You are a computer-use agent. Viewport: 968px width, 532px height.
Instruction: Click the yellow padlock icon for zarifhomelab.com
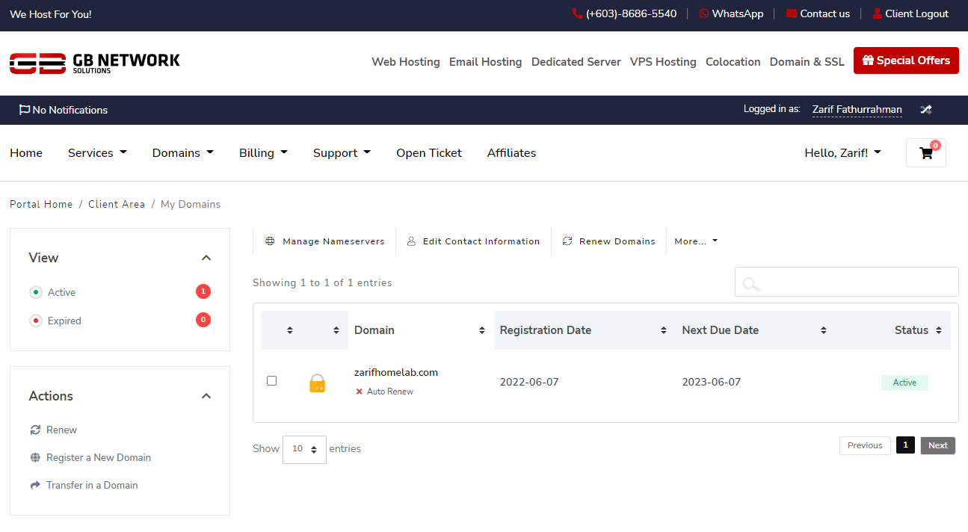(x=317, y=383)
